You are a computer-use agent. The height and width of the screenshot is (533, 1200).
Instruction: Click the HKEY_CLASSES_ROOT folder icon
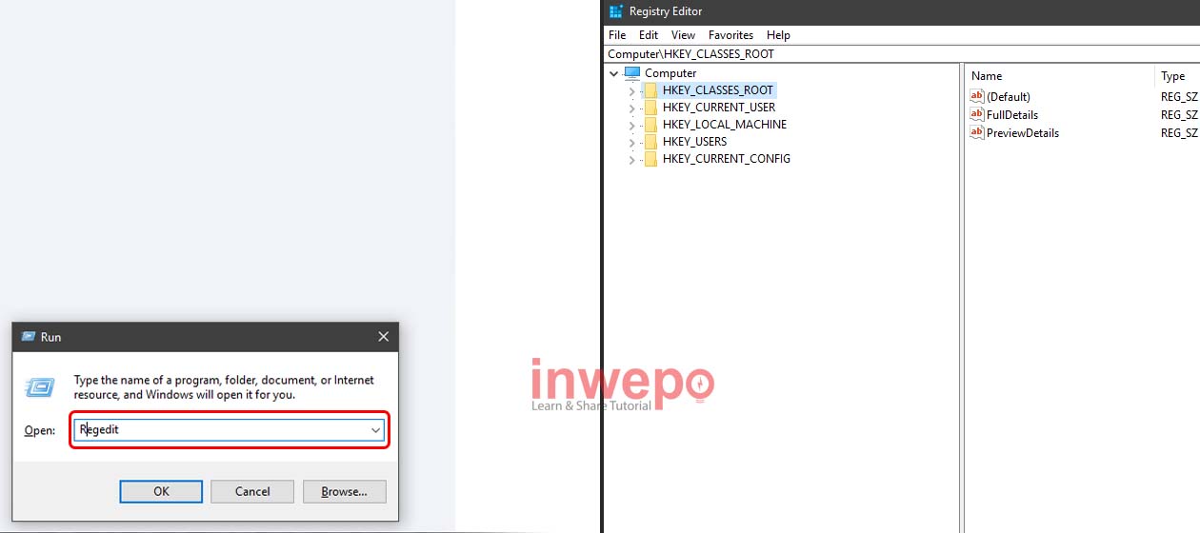(650, 90)
